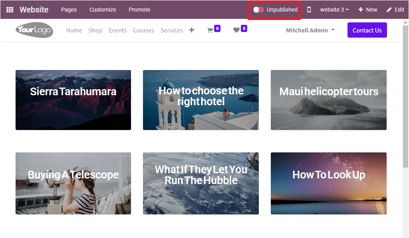This screenshot has height=238, width=409.
Task: Open the Customize menu
Action: coord(102,9)
